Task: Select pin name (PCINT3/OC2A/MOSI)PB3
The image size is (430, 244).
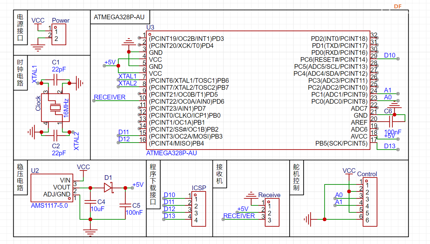Action: 186,137
